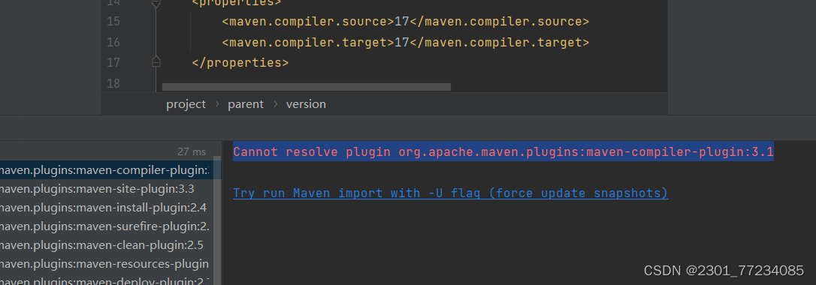The width and height of the screenshot is (816, 285).
Task: Click the 'Try run Maven import with -U flag' link
Action: tap(451, 193)
